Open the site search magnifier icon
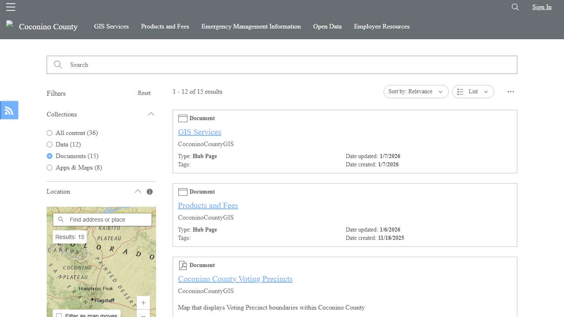 (x=514, y=7)
